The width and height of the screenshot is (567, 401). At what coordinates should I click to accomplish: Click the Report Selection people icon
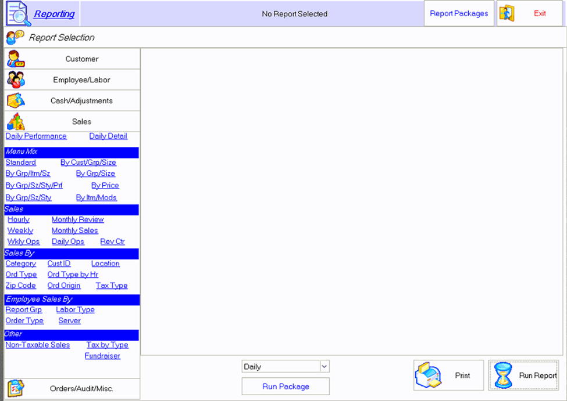pyautogui.click(x=15, y=37)
